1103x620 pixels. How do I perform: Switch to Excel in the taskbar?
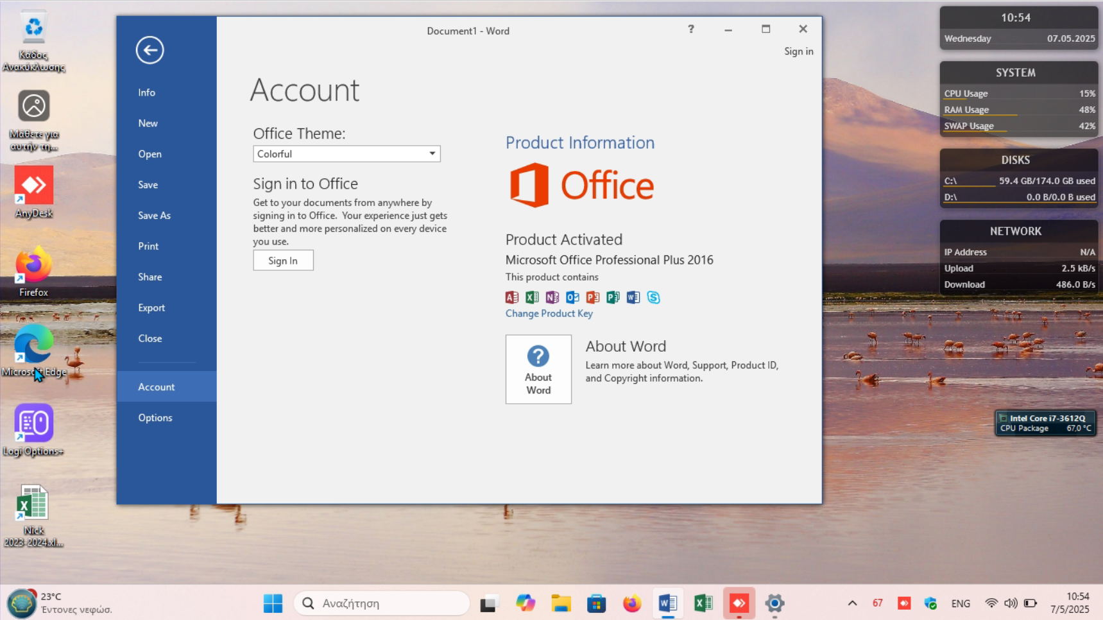tap(703, 603)
